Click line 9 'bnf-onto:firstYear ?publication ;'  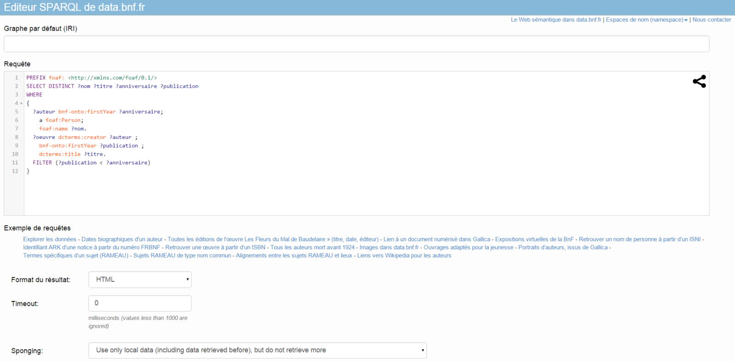(91, 146)
